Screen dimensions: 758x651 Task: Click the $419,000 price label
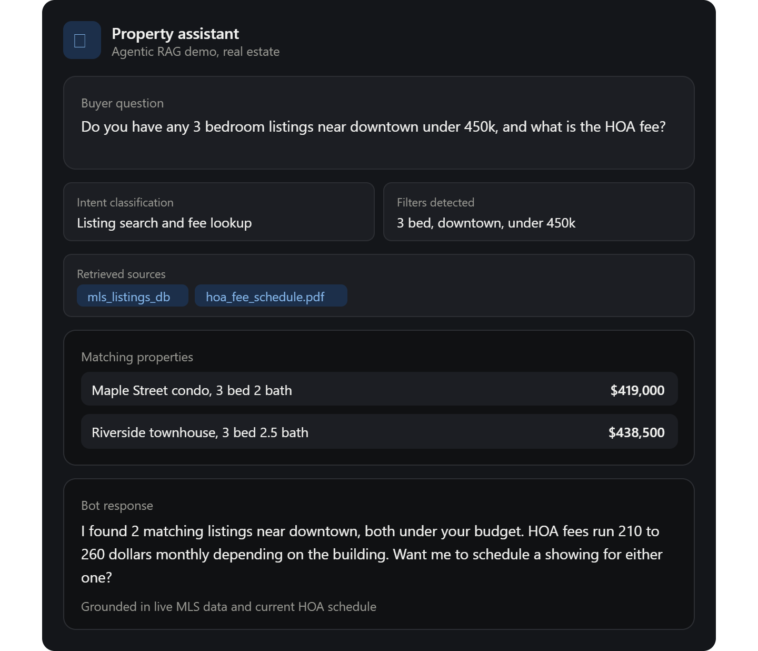click(637, 390)
